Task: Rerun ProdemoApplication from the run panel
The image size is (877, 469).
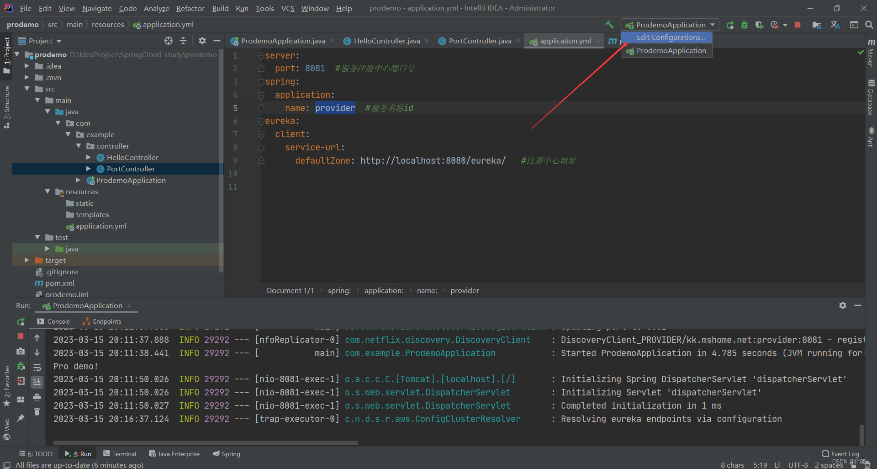Action: 20,322
